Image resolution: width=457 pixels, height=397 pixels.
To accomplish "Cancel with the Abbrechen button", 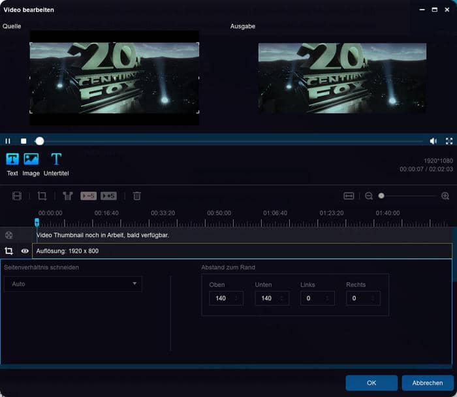I will coord(428,383).
